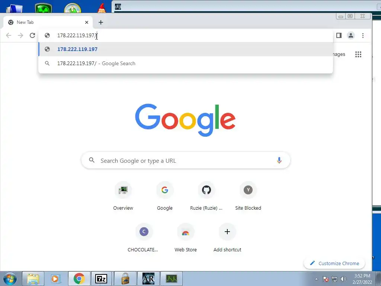Reload the page with the refresh icon
Image resolution: width=381 pixels, height=286 pixels.
(32, 35)
